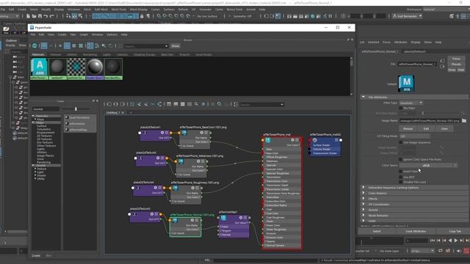Click the Reload button under Image Name

(x=408, y=128)
